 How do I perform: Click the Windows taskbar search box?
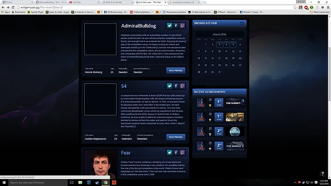coord(36,182)
